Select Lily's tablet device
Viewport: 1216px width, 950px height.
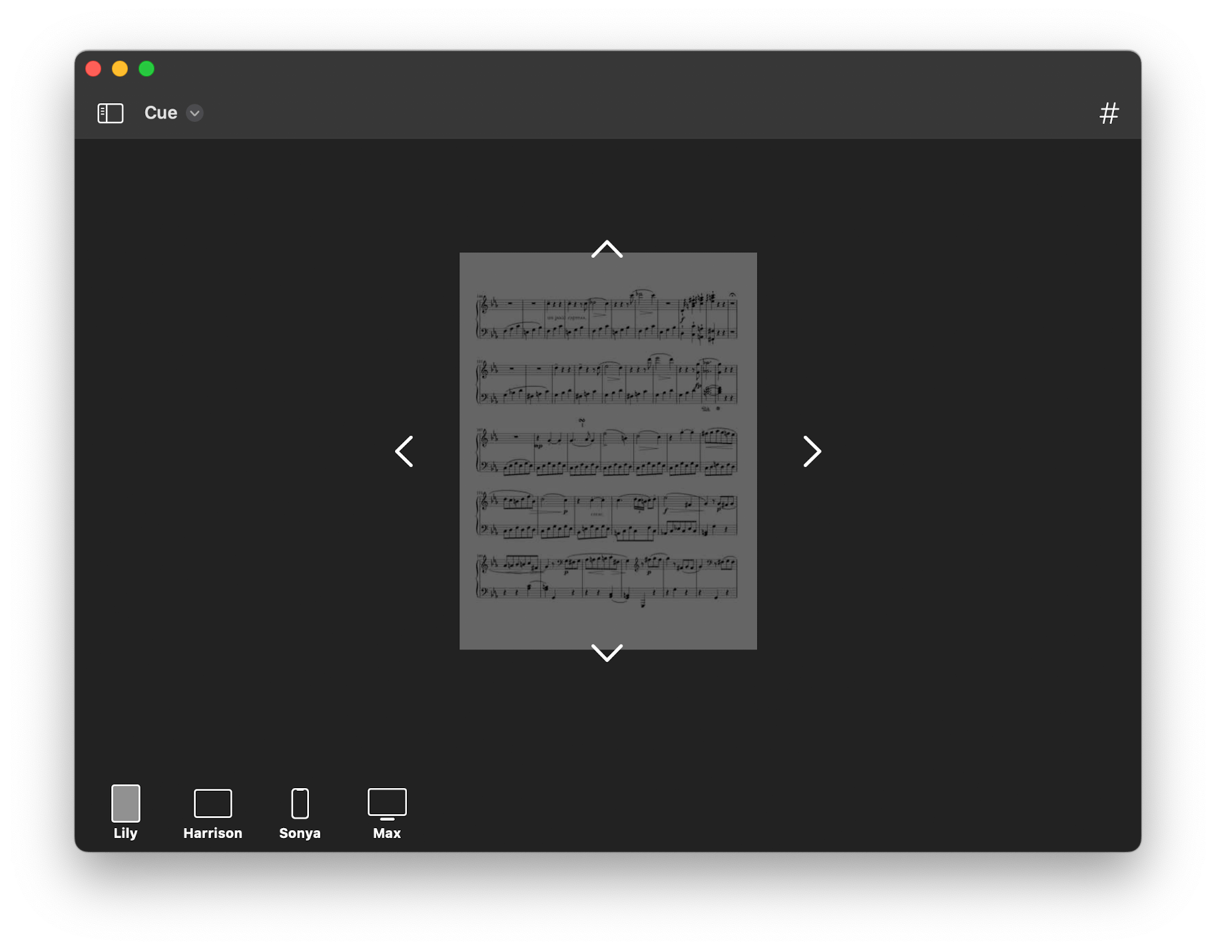pyautogui.click(x=125, y=812)
